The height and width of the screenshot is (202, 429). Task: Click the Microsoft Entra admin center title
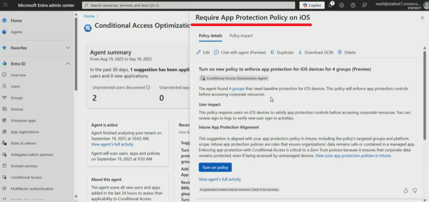pyautogui.click(x=46, y=5)
